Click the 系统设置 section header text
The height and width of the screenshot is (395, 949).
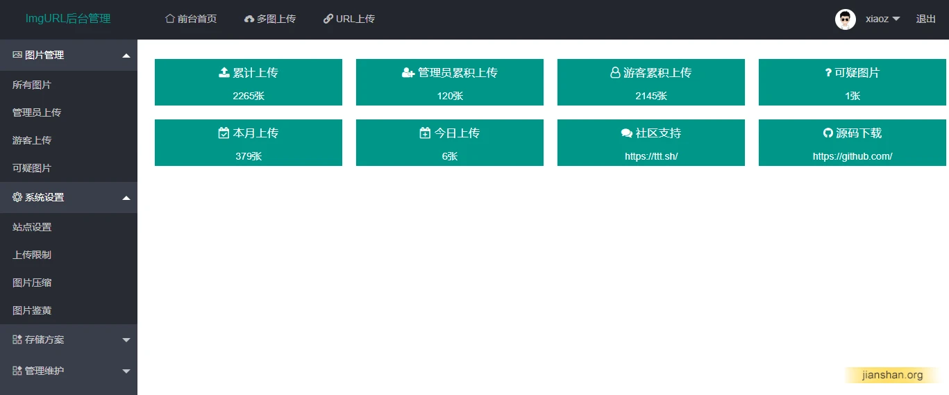pyautogui.click(x=44, y=197)
